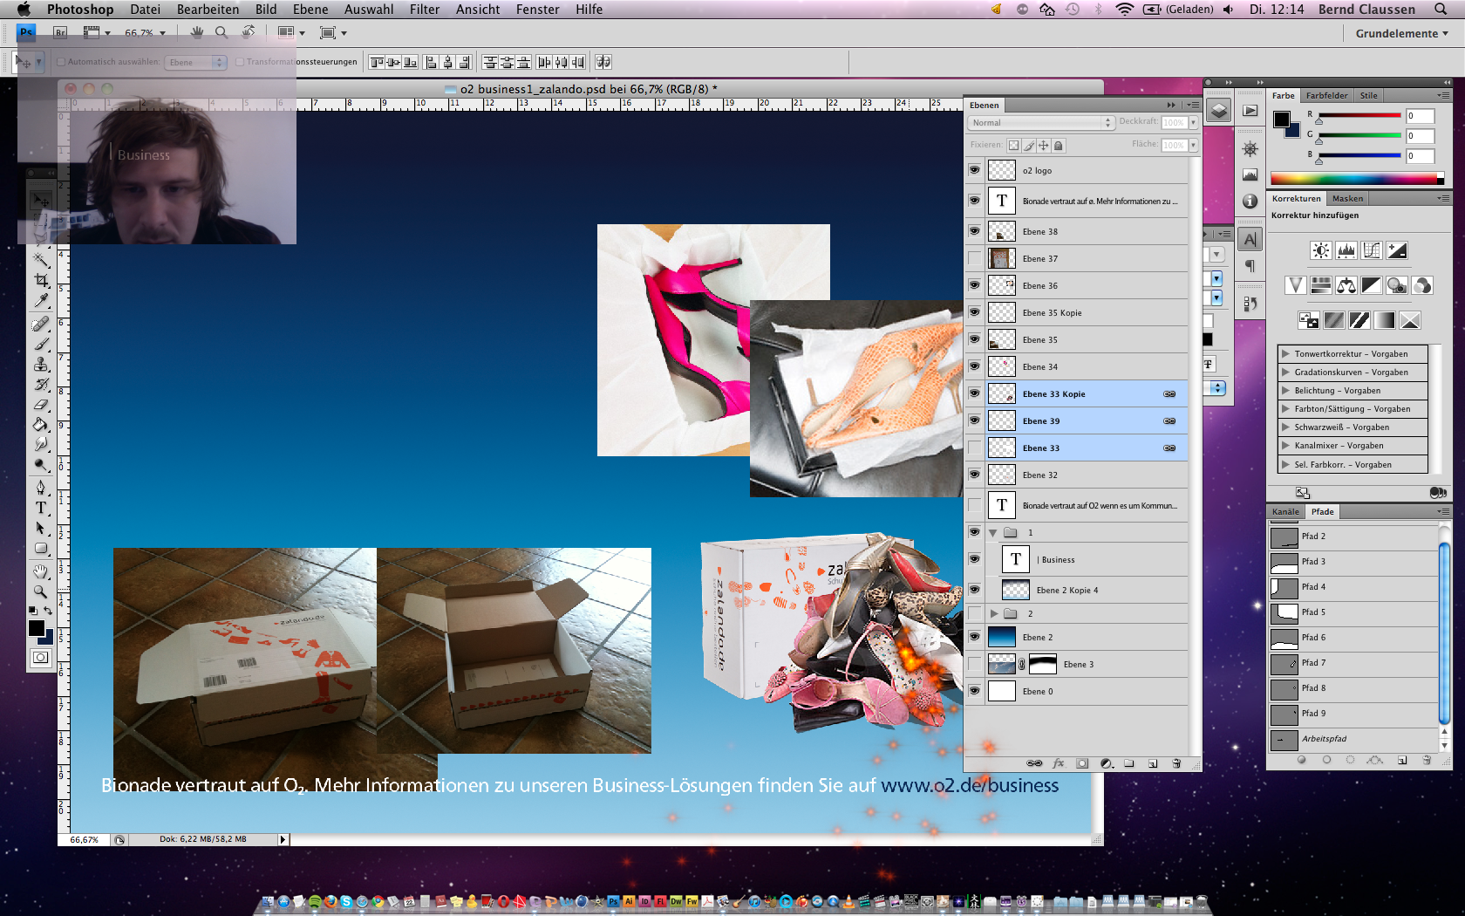Hide the o2 logo layer

coord(974,170)
